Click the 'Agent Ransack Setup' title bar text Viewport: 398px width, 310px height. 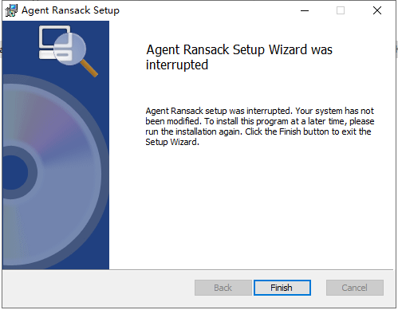click(70, 10)
